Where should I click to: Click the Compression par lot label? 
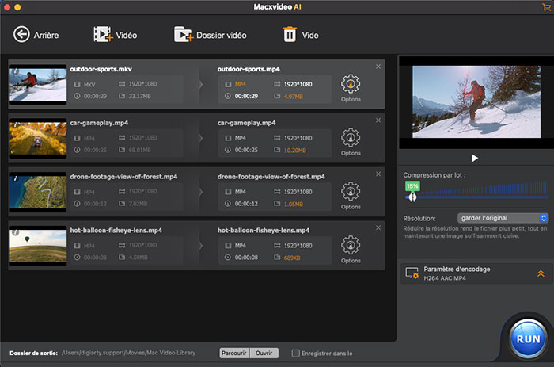tap(434, 175)
